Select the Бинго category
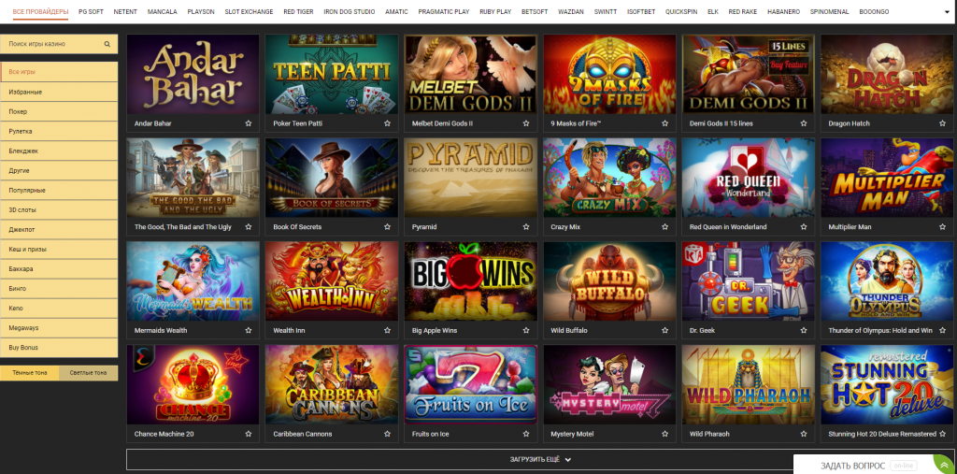Viewport: 957px width, 474px height. tap(59, 288)
